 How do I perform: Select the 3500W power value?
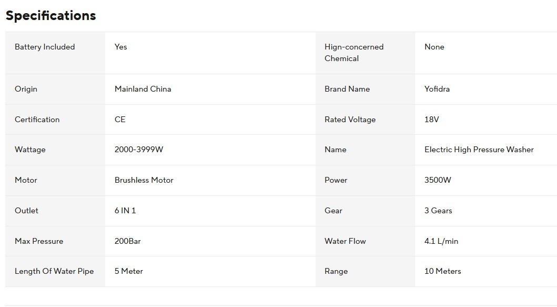coord(438,180)
